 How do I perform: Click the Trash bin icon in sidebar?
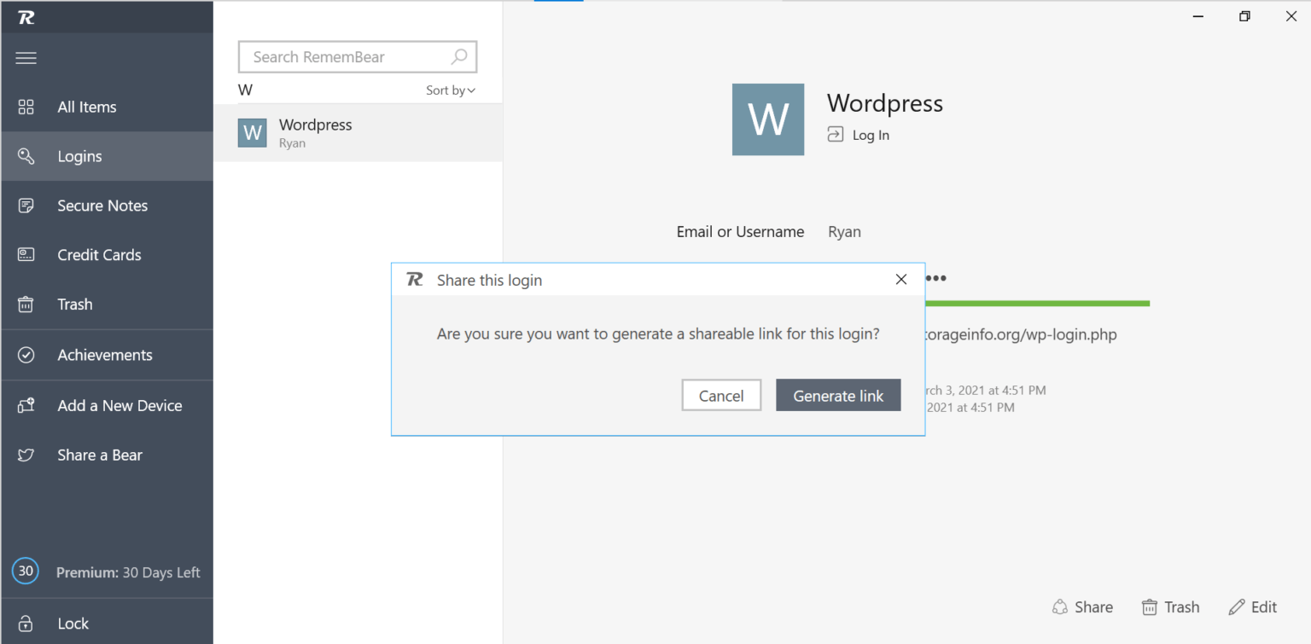[x=26, y=305]
